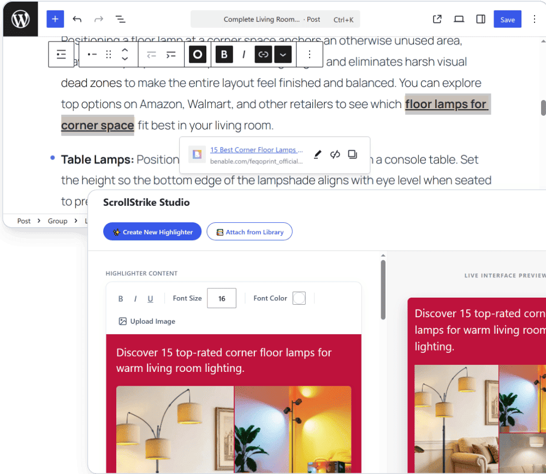
Task: Open the editor Options menu
Action: [x=534, y=19]
